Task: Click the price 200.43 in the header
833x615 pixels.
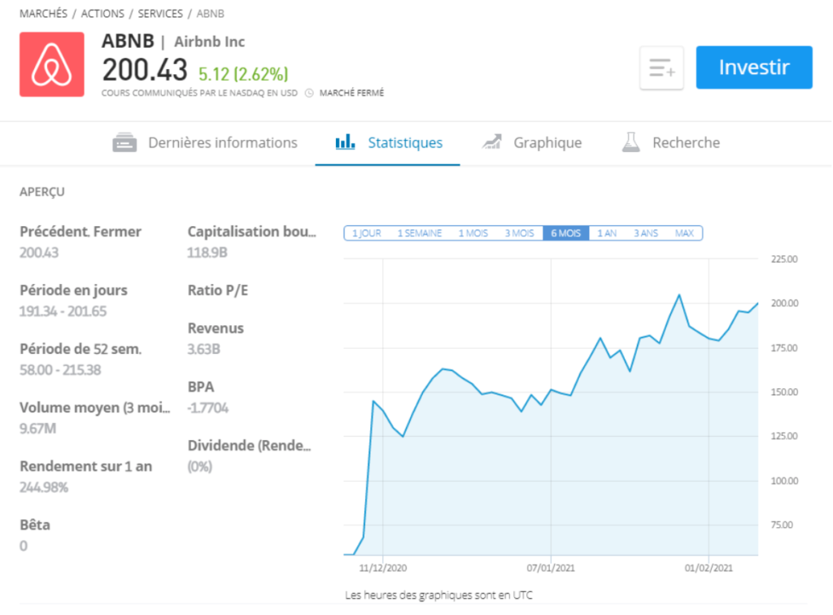Action: tap(145, 70)
